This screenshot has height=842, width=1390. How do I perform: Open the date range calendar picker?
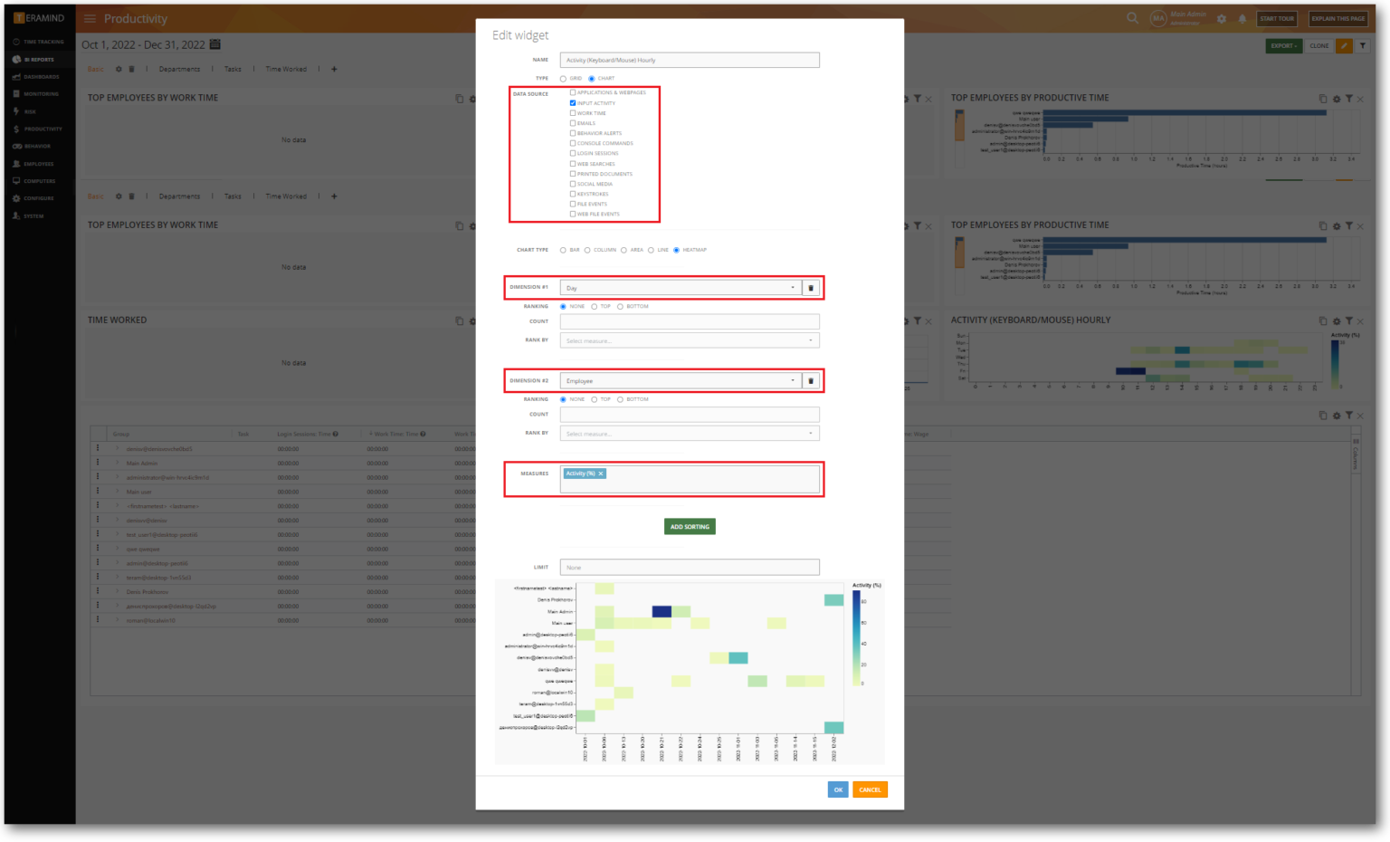point(214,43)
